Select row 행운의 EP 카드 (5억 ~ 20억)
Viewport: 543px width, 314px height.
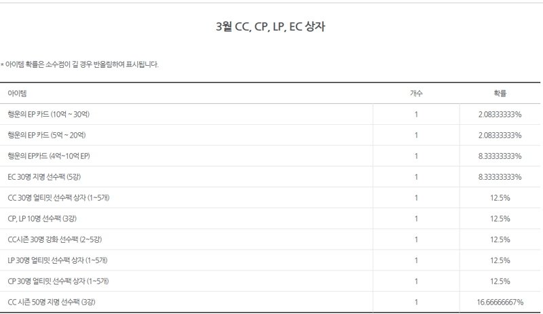coord(270,135)
